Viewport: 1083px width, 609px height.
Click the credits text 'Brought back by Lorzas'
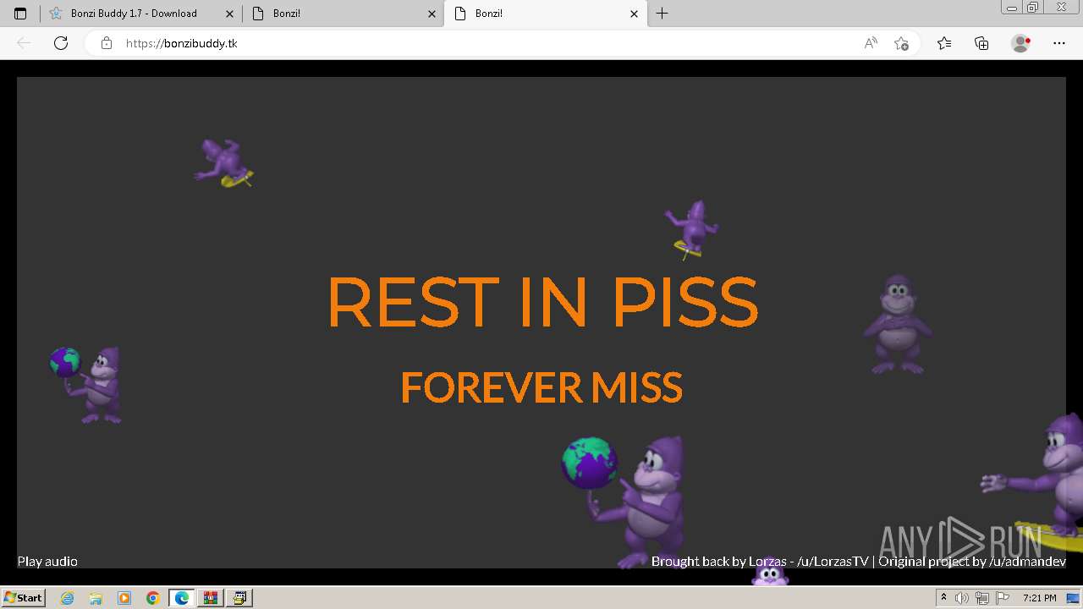click(717, 561)
